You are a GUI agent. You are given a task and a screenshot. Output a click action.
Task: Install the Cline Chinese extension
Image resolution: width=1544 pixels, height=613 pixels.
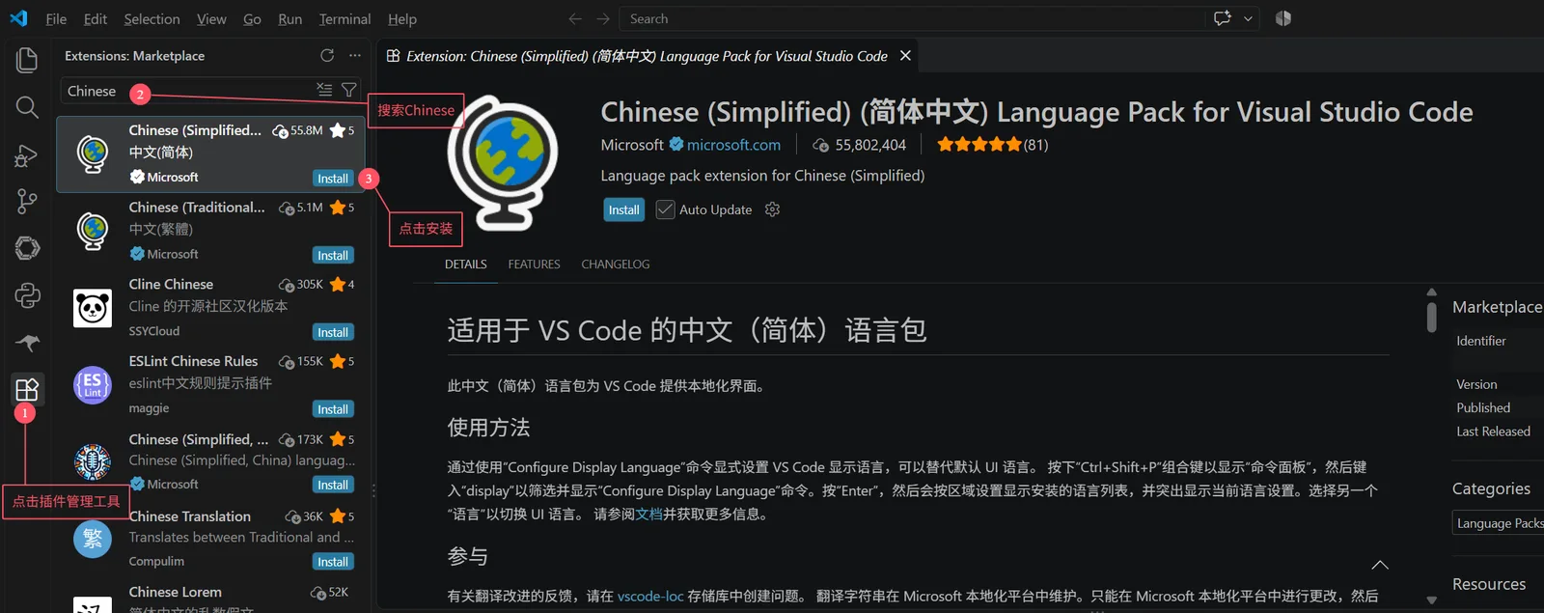333,333
